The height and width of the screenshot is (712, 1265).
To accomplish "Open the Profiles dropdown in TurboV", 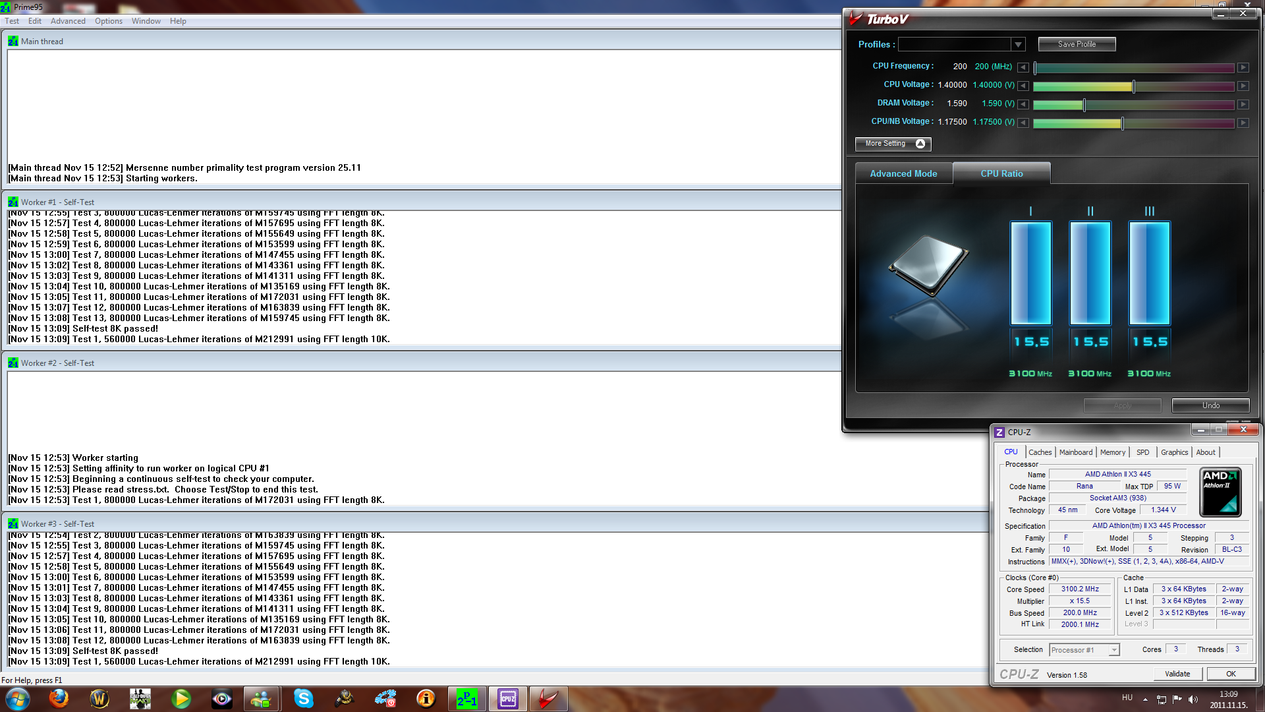I will coord(1018,44).
